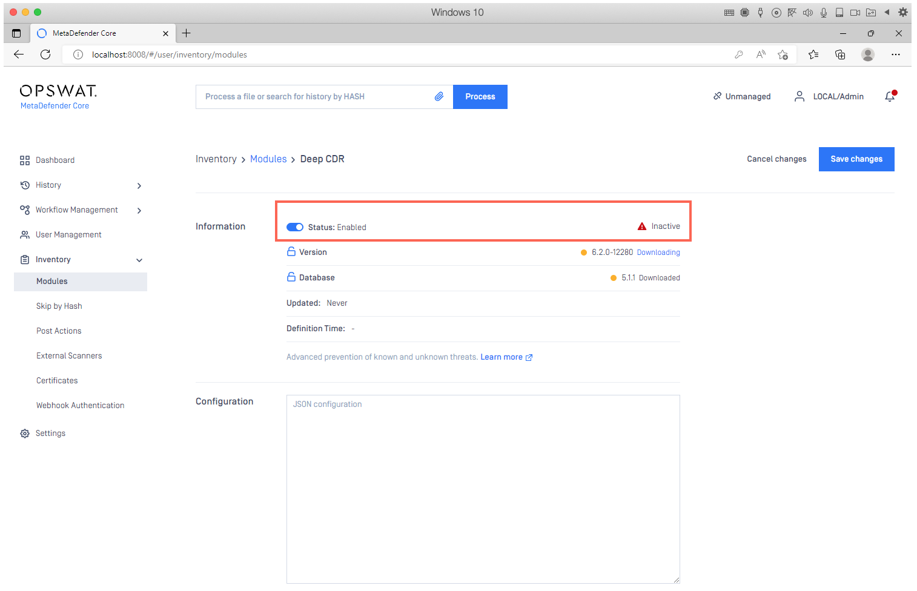Click the red Inactive warning triangle

pos(642,226)
